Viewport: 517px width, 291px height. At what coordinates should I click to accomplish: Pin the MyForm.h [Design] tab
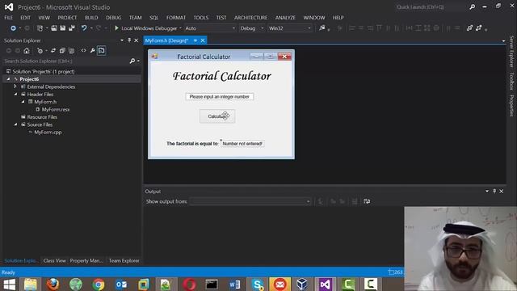pos(195,40)
